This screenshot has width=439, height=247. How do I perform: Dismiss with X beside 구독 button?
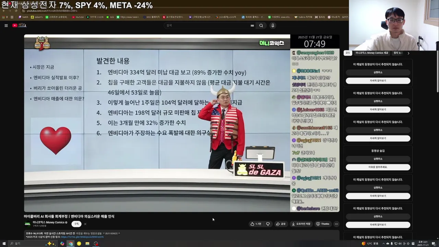[85, 224]
